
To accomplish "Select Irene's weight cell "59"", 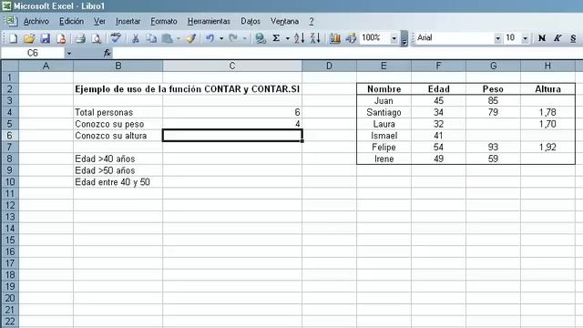I will tap(493, 159).
